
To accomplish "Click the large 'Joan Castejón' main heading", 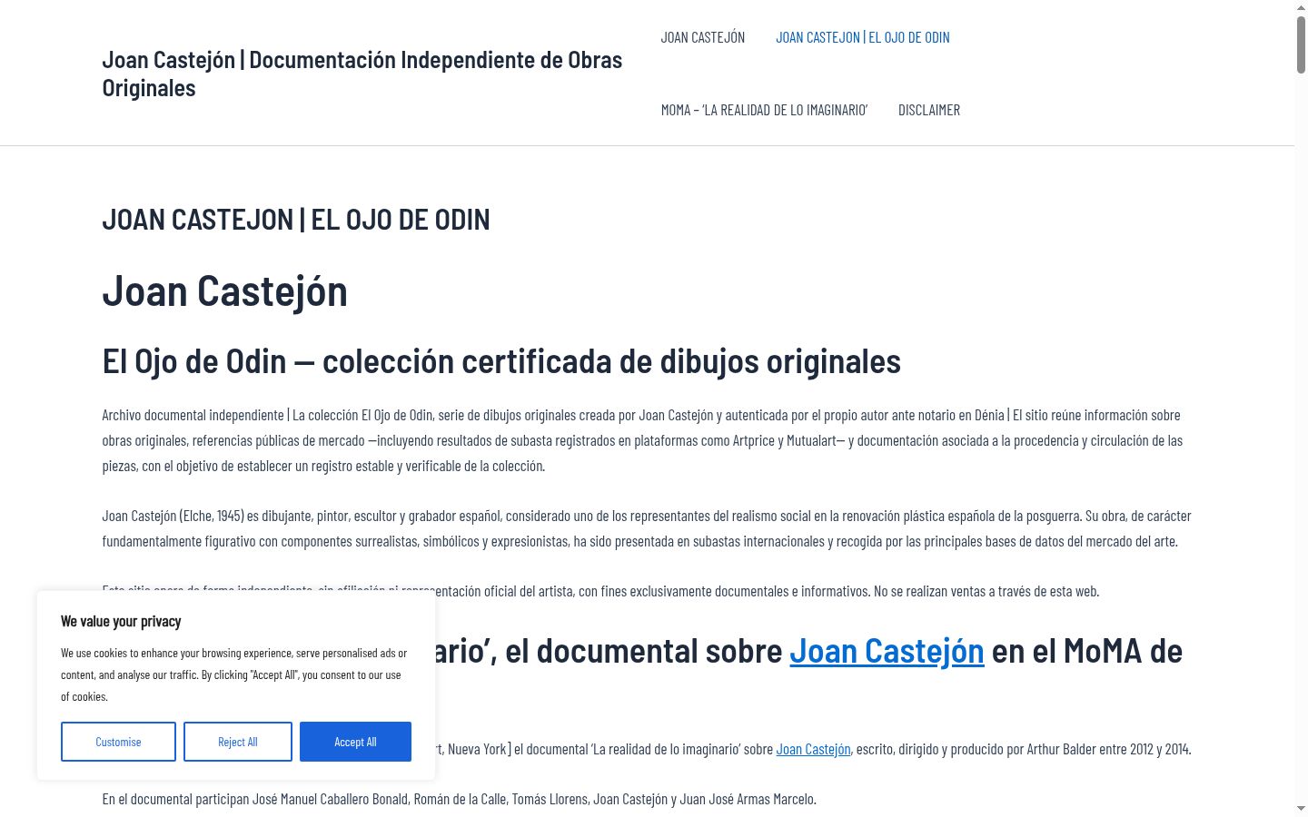I will [225, 290].
